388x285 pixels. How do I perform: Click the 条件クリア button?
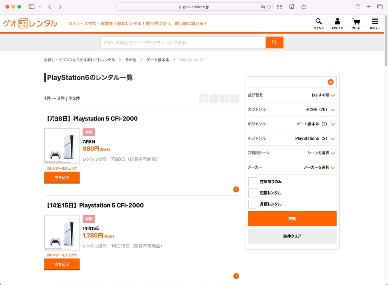[292, 236]
